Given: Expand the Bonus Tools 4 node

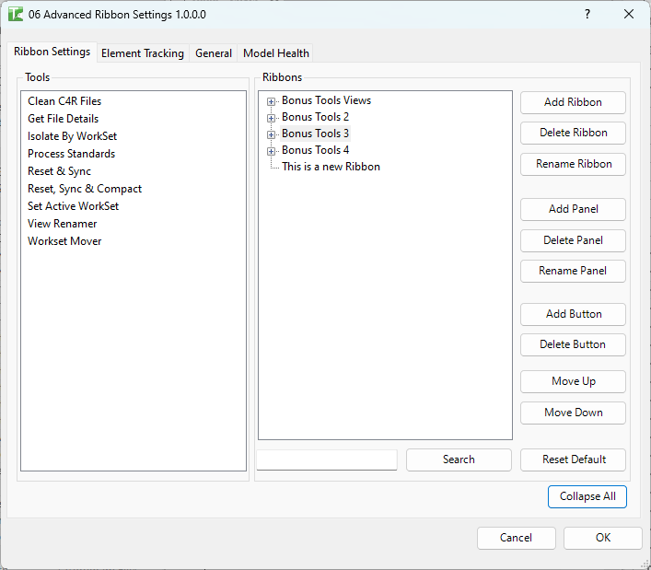Looking at the screenshot, I should coord(271,151).
